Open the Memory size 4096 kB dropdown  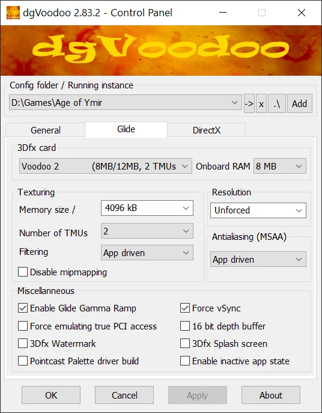point(147,208)
